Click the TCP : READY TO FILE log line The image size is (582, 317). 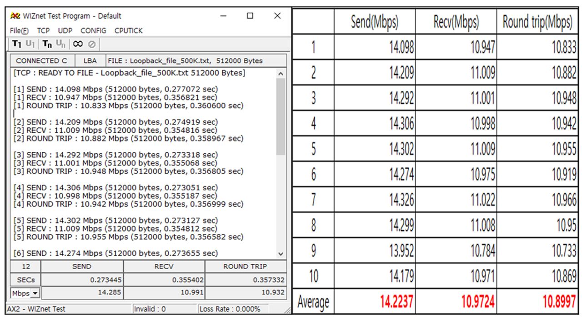[130, 73]
